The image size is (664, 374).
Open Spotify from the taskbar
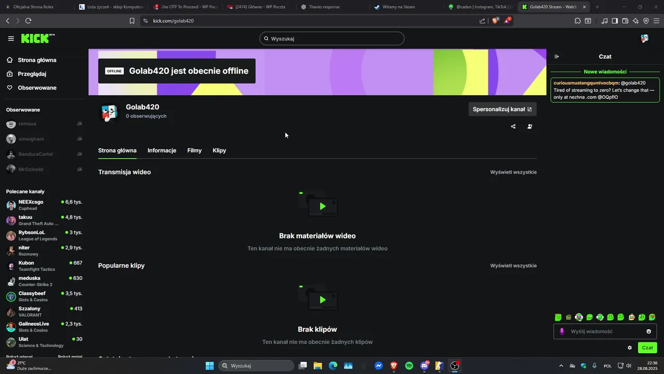pos(409,366)
